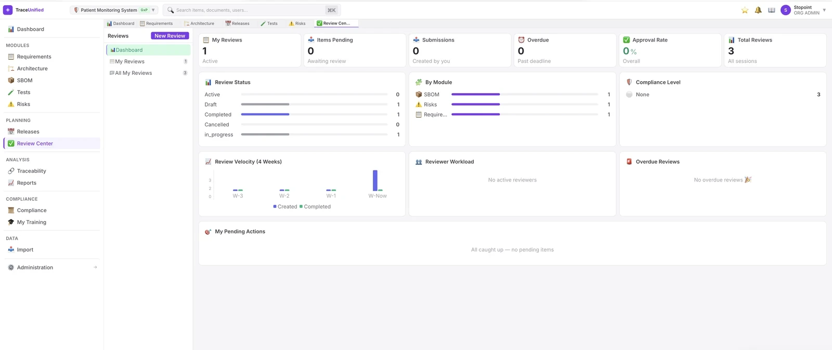Select Dashboard in Reviews panel
The image size is (832, 350).
point(148,50)
